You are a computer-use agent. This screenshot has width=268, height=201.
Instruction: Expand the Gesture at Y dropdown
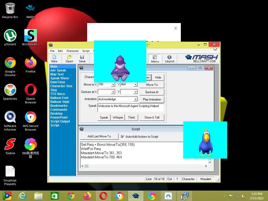click(x=136, y=92)
